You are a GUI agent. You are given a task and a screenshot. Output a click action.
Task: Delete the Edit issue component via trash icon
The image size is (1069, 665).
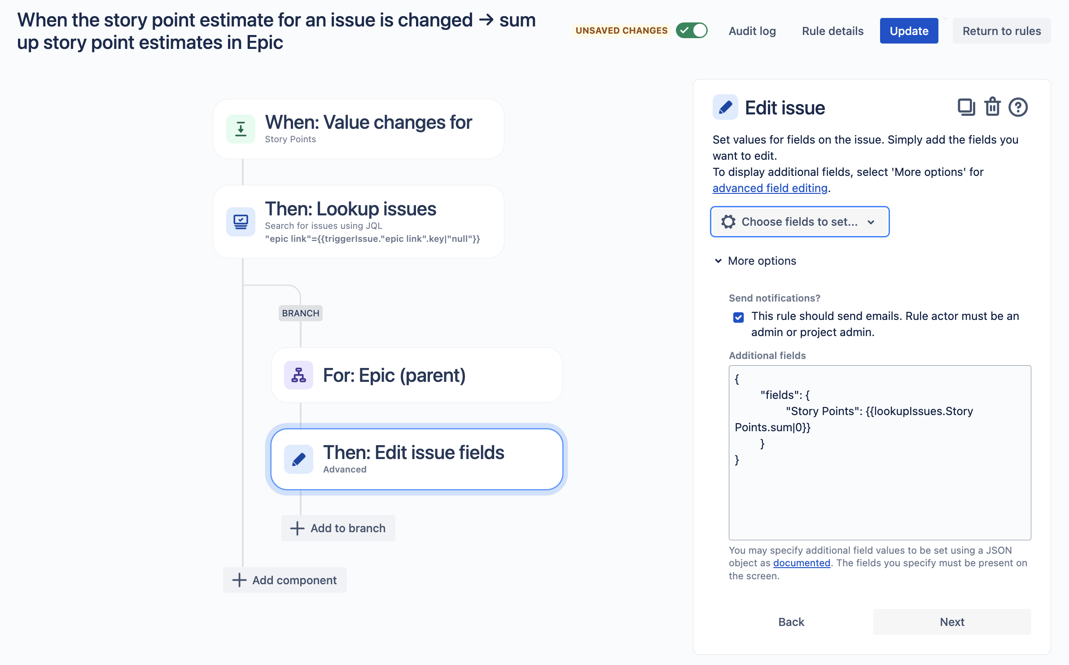(992, 107)
